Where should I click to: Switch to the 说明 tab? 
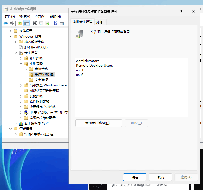pyautogui.click(x=99, y=22)
